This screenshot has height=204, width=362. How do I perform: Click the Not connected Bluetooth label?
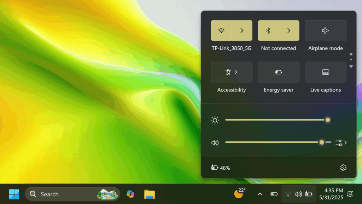point(279,48)
